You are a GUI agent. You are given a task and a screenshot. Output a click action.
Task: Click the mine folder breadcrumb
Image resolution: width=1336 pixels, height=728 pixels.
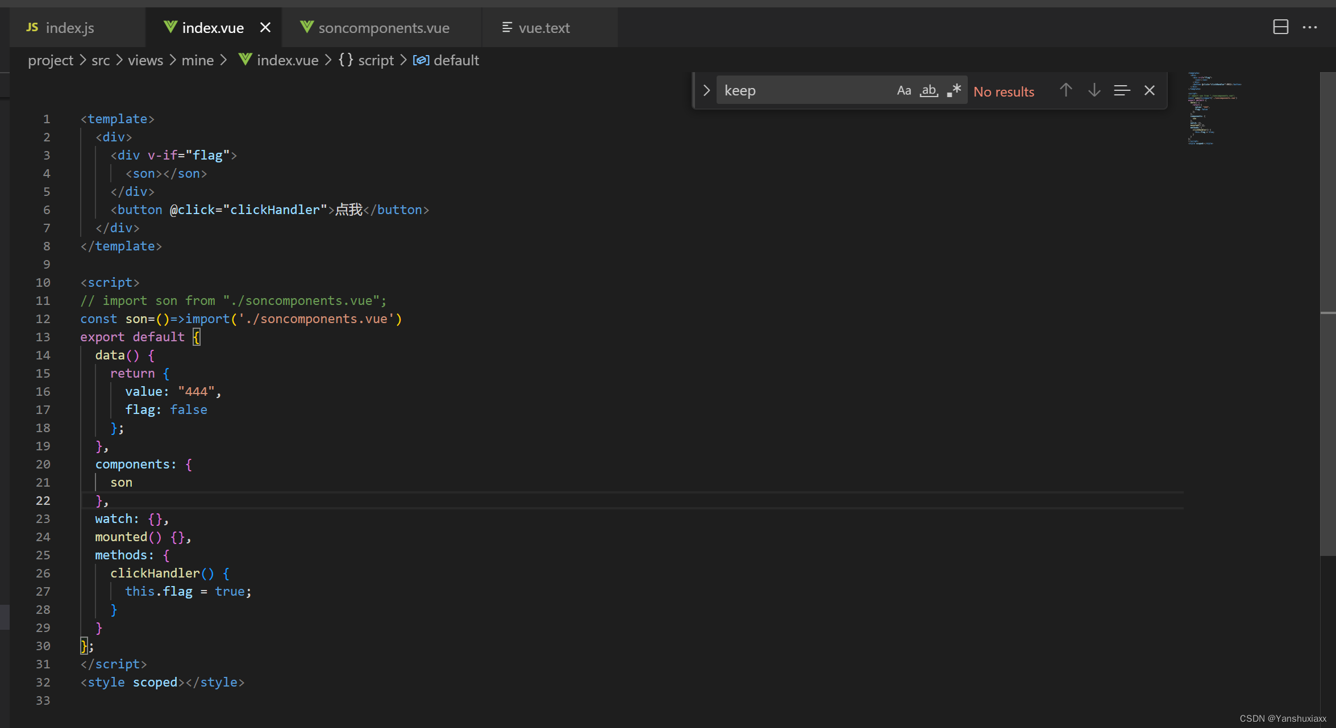click(x=197, y=60)
